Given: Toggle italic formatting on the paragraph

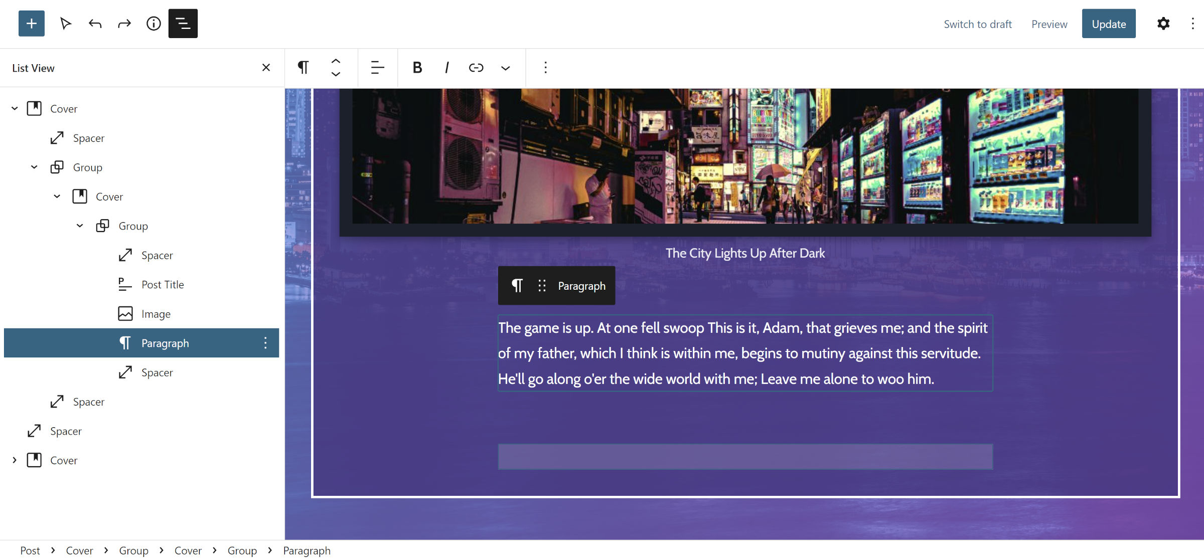Looking at the screenshot, I should point(446,67).
